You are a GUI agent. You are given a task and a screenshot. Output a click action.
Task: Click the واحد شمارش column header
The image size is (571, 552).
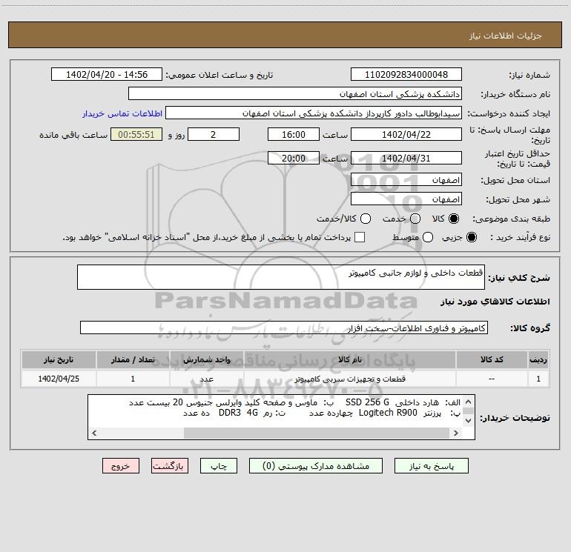206,359
